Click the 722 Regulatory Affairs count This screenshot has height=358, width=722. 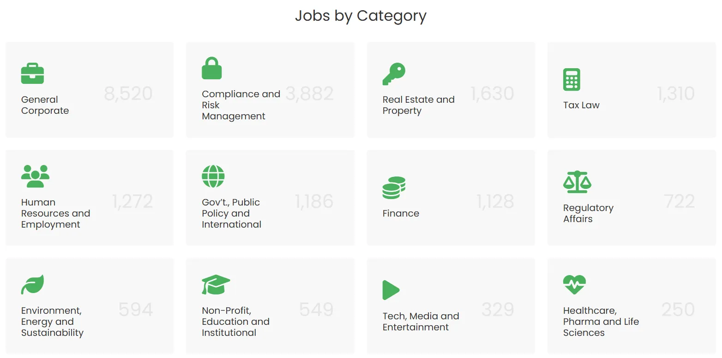click(679, 201)
